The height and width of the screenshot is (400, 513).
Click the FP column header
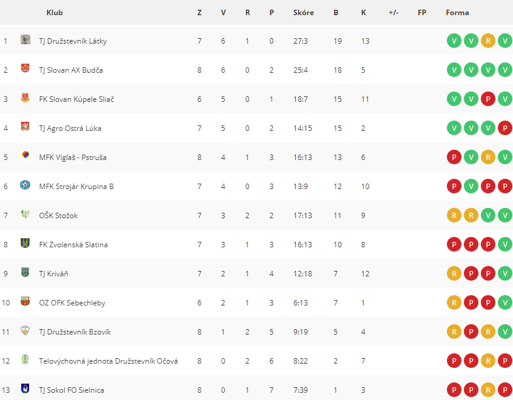(421, 13)
